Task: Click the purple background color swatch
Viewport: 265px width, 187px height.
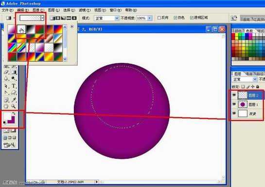Action: (12, 121)
